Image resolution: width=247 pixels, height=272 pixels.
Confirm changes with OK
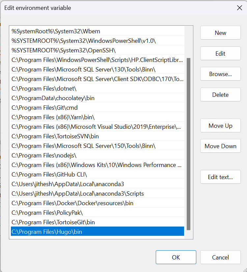pyautogui.click(x=176, y=258)
